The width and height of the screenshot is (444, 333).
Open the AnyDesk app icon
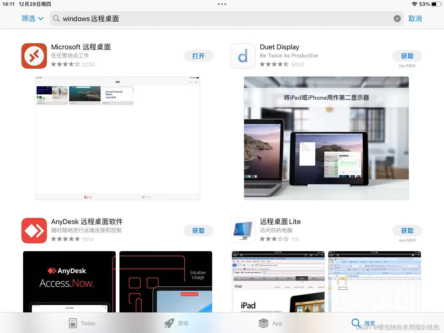34,231
